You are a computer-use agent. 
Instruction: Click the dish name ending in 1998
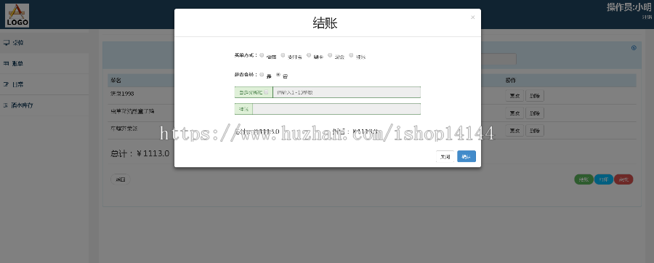122,94
